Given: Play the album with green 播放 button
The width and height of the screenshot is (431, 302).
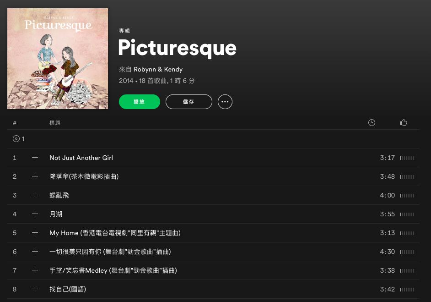Looking at the screenshot, I should click(x=140, y=102).
